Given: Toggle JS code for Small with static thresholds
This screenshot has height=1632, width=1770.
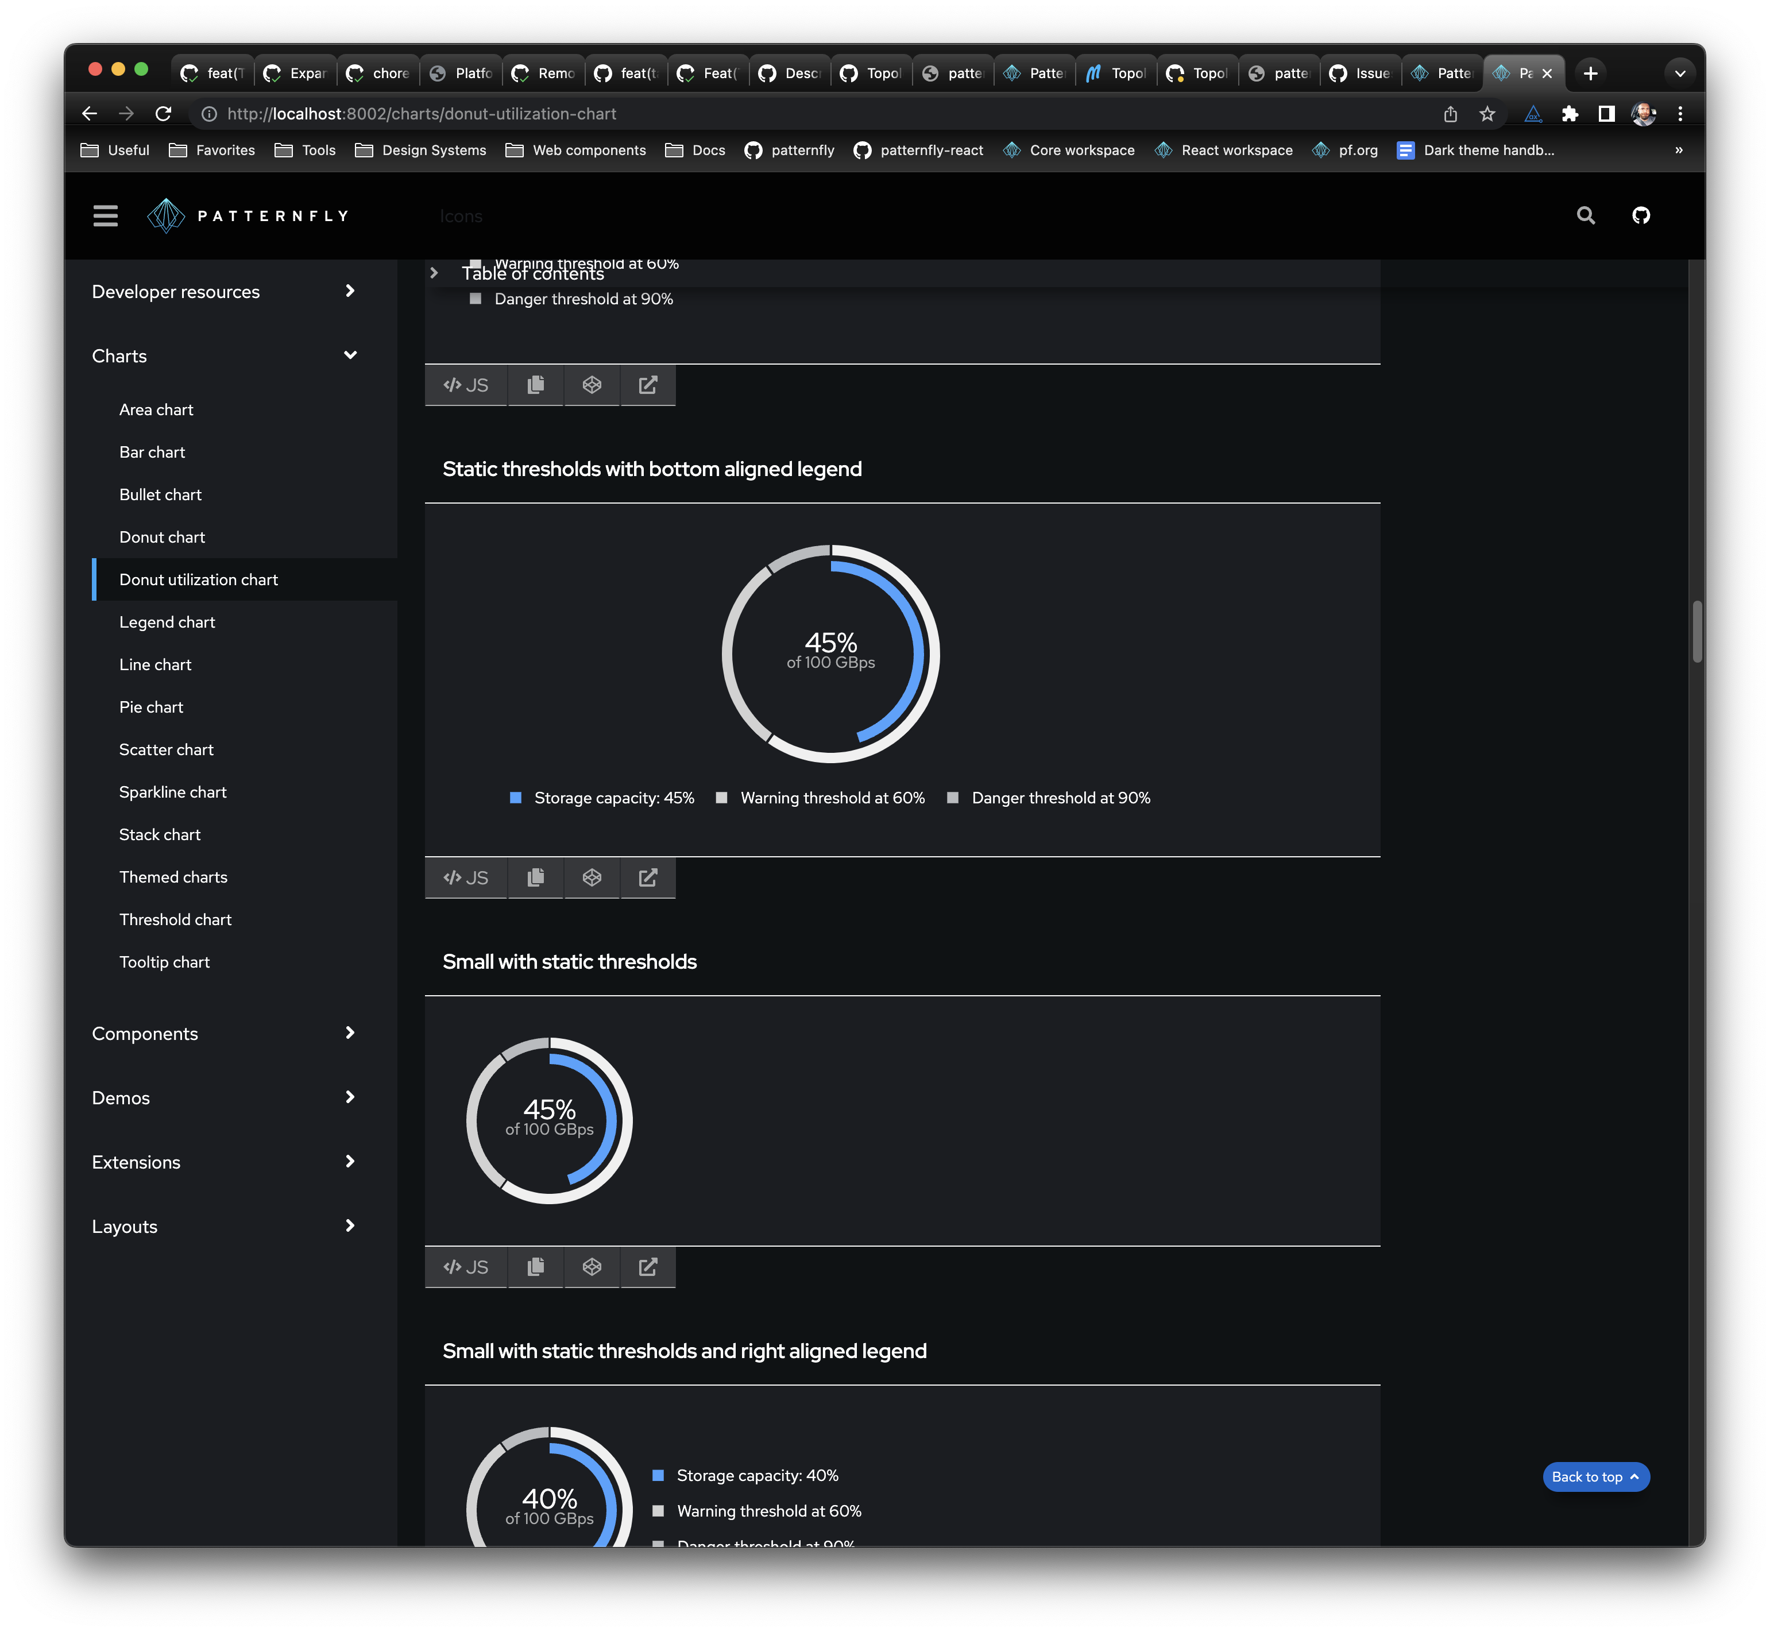Looking at the screenshot, I should [x=465, y=1266].
